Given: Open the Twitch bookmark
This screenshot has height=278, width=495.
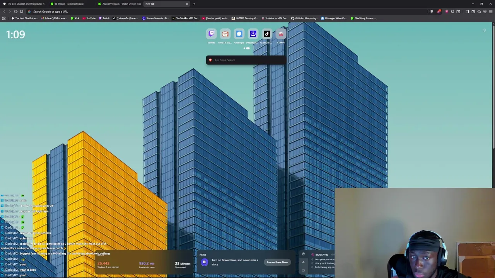Looking at the screenshot, I should [x=104, y=18].
